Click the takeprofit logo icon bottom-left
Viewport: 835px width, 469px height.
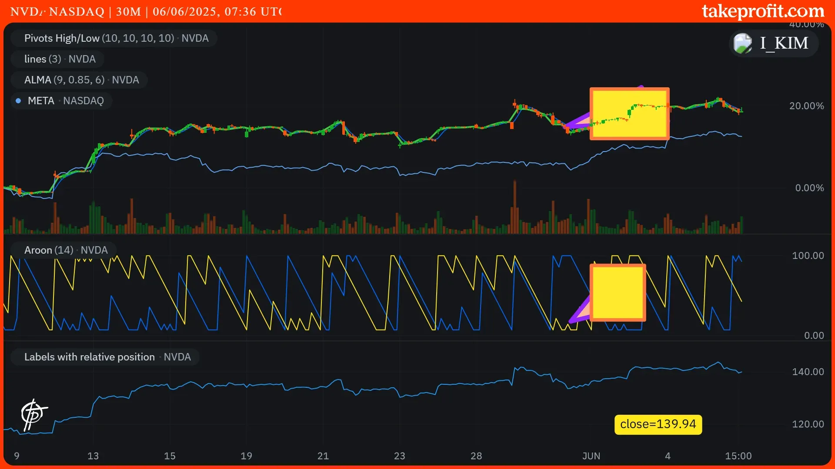[x=33, y=414]
